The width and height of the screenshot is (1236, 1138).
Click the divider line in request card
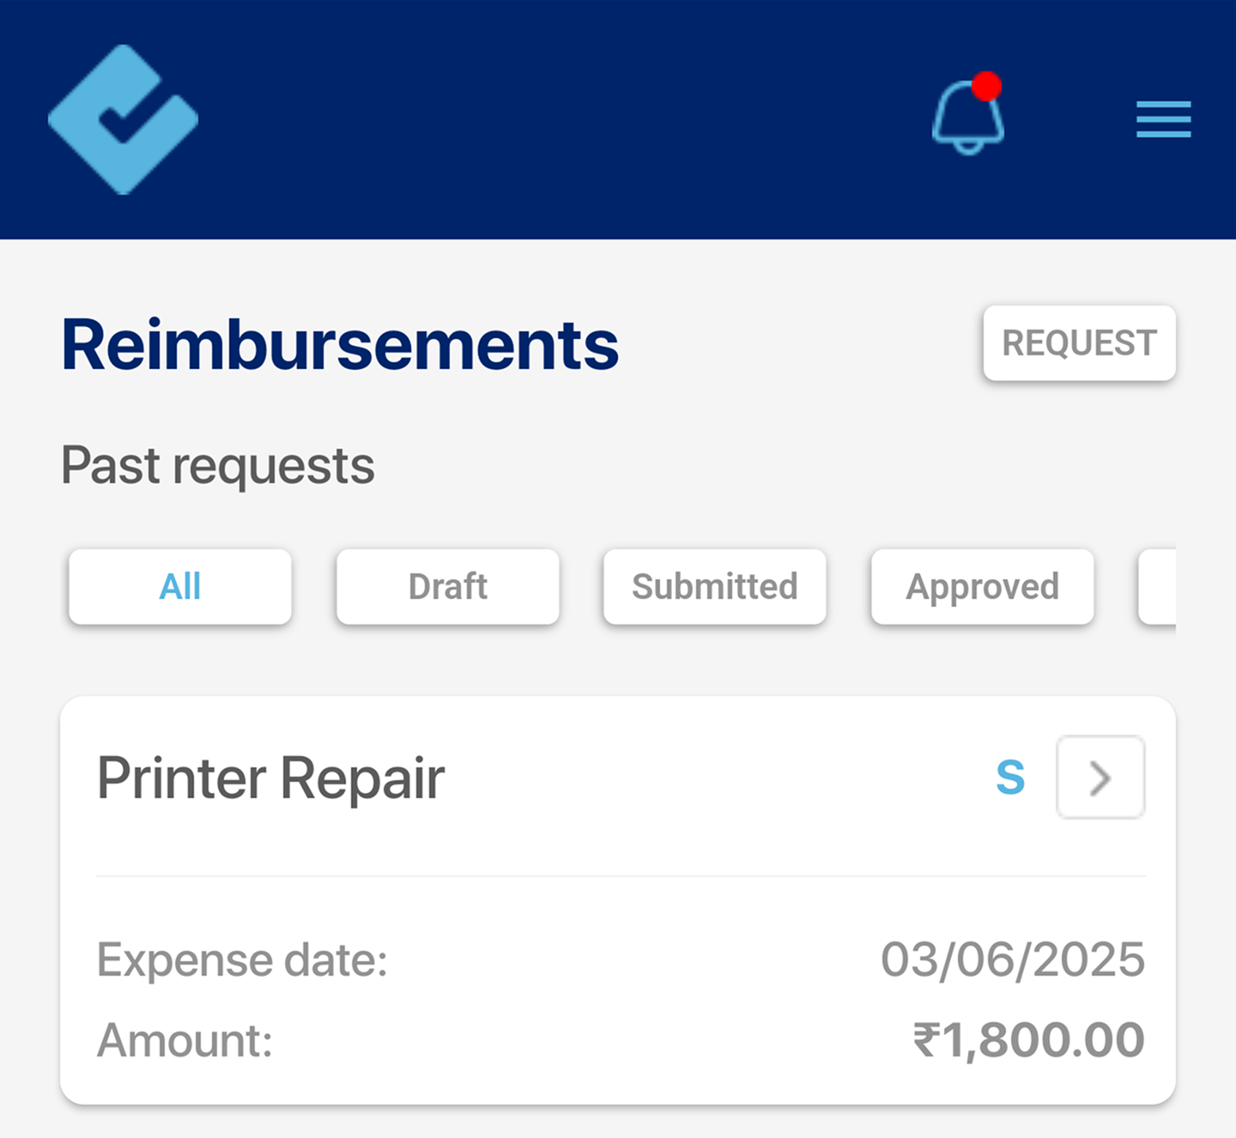point(620,876)
